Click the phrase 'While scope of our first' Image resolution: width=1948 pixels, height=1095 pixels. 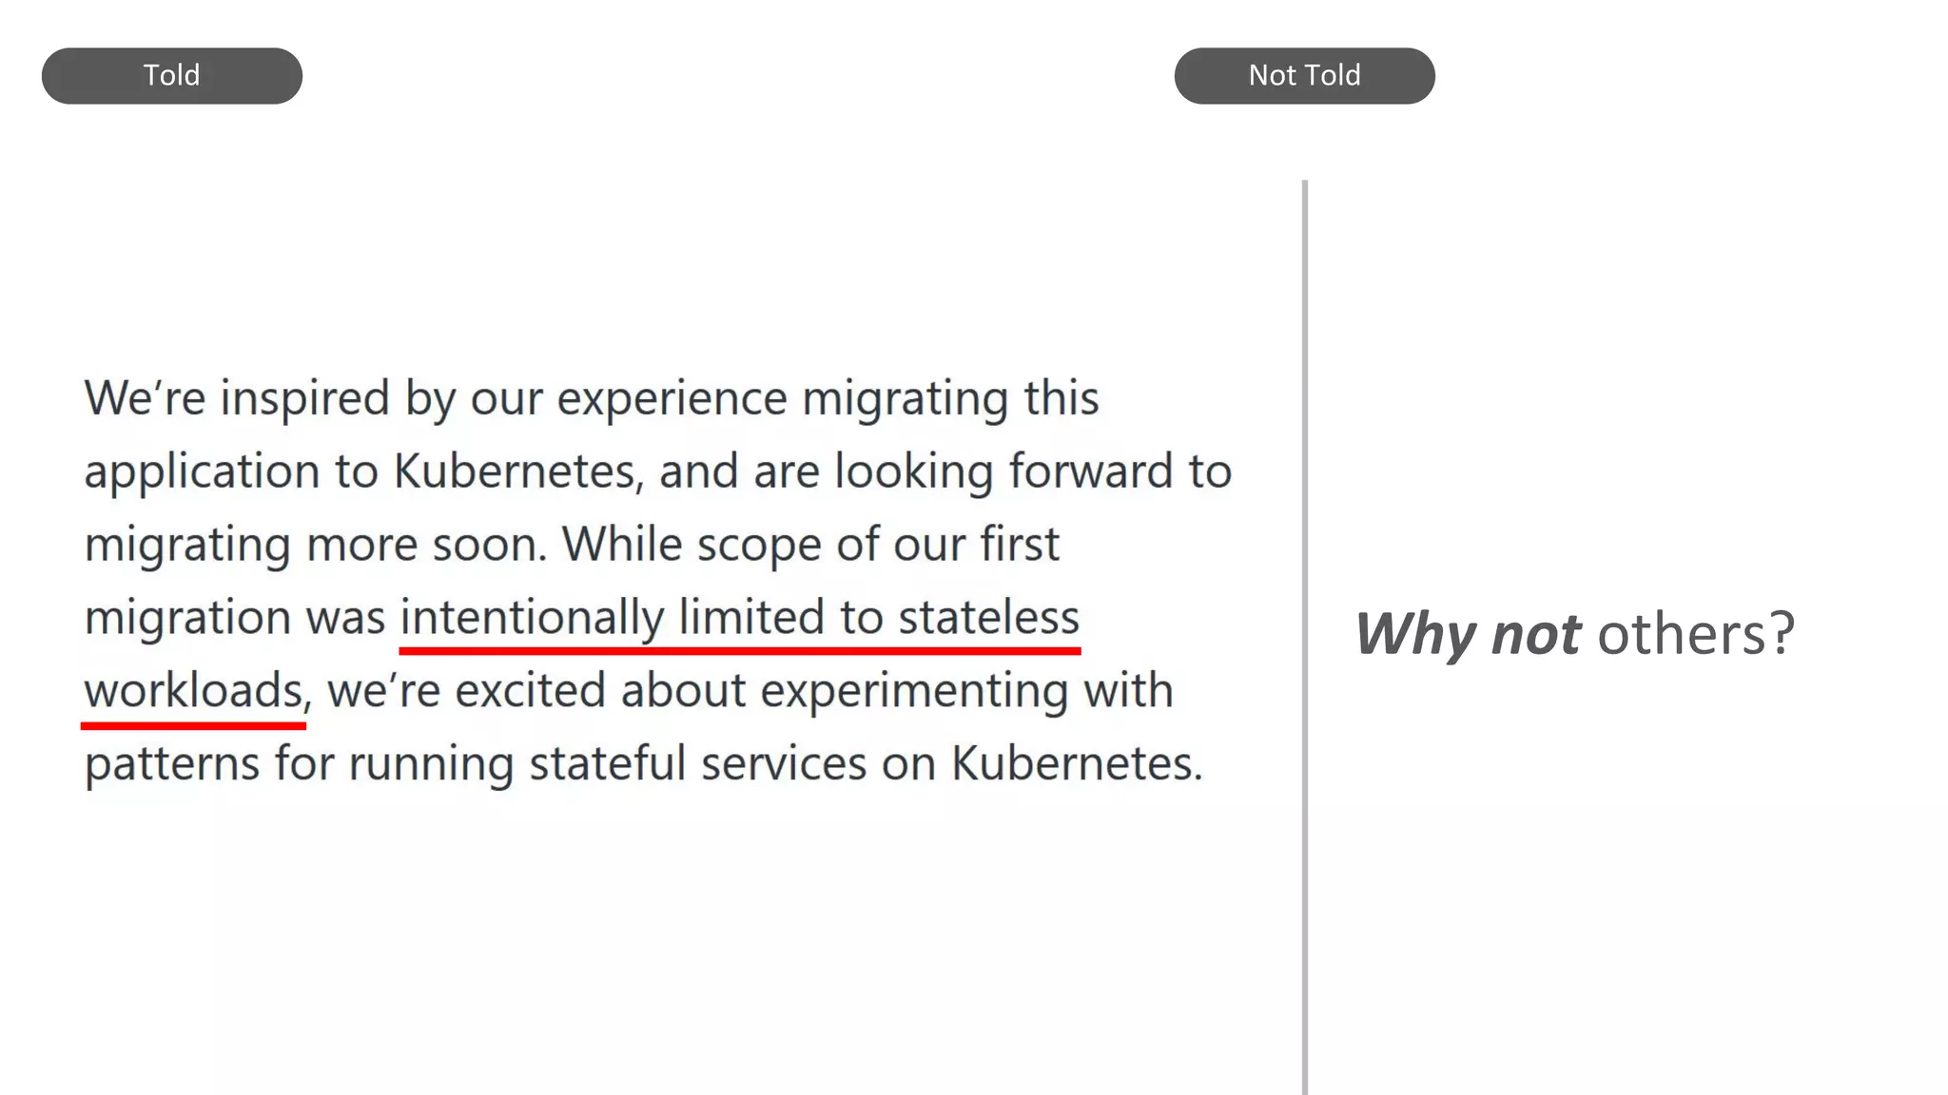point(810,545)
